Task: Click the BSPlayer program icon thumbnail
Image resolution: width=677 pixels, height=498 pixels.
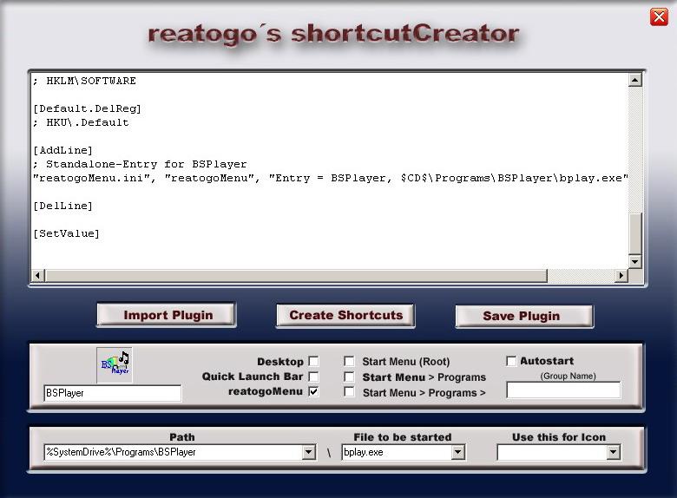Action: click(x=115, y=364)
